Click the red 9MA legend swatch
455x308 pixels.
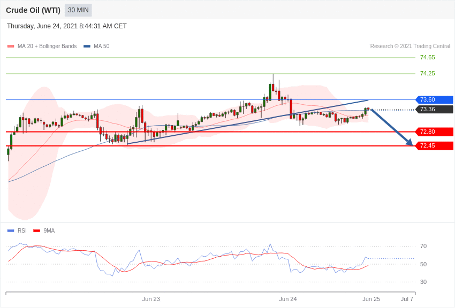[x=36, y=230]
